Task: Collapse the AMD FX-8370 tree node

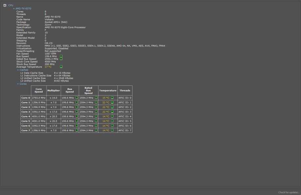Action: click(14, 9)
